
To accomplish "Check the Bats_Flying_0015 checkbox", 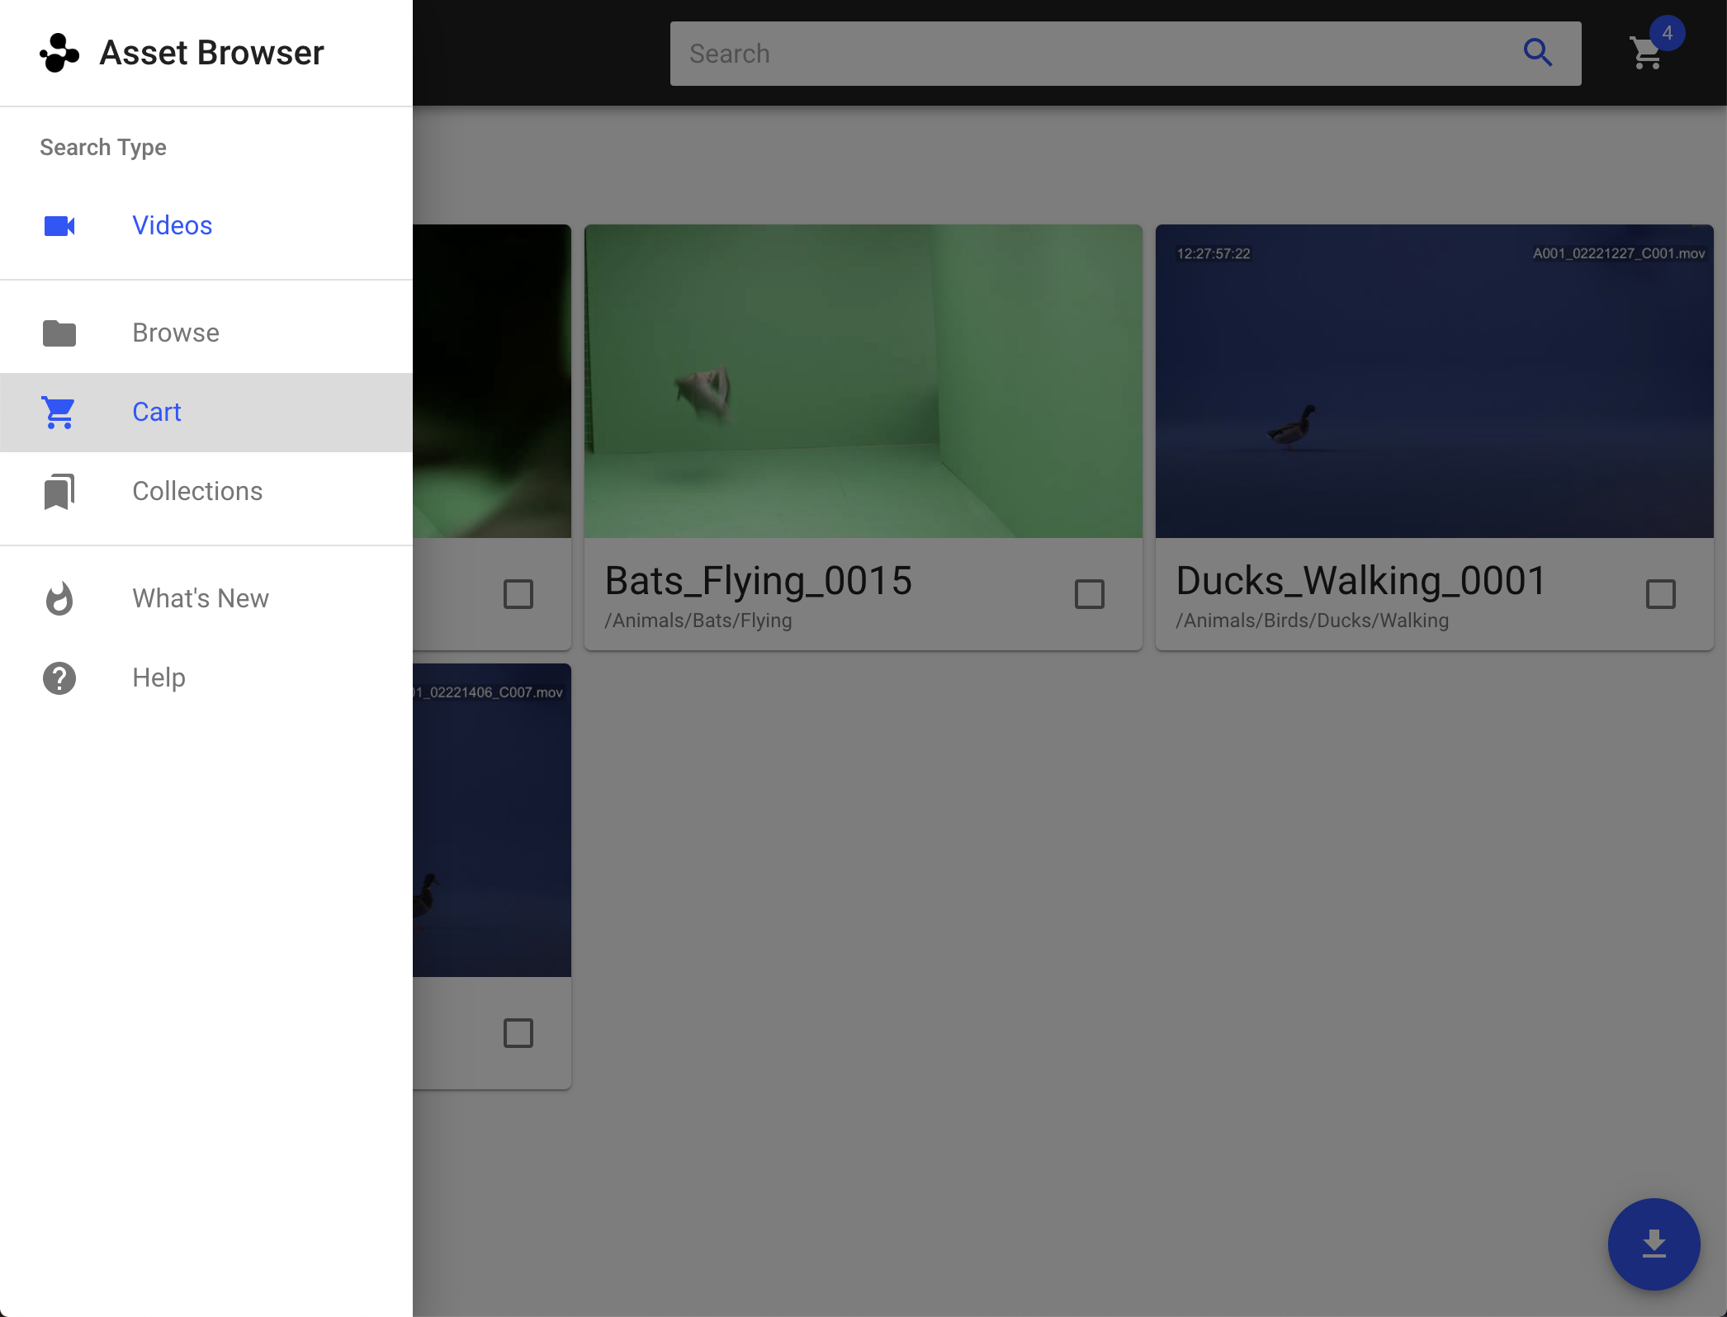I will pyautogui.click(x=1089, y=593).
